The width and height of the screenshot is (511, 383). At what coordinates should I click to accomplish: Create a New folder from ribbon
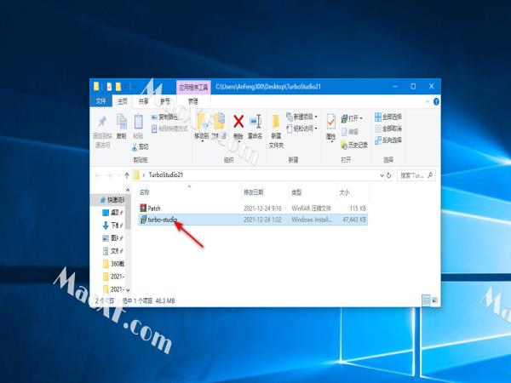click(276, 131)
